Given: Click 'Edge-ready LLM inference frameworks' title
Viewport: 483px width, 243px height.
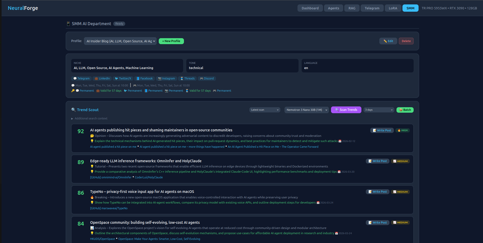Looking at the screenshot, I should point(146,161).
